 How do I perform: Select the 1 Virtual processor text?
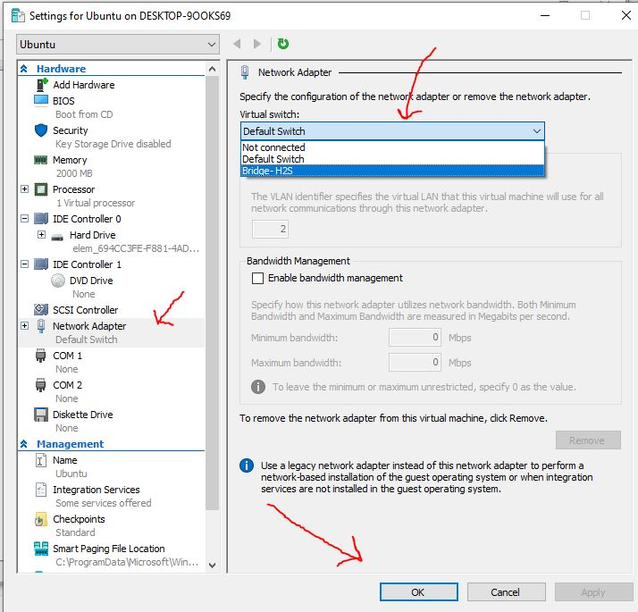pos(96,203)
